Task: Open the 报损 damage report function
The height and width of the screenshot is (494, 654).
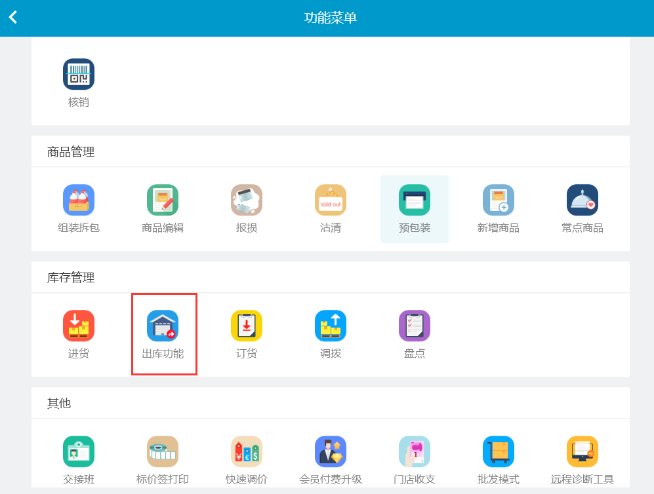Action: (x=247, y=209)
